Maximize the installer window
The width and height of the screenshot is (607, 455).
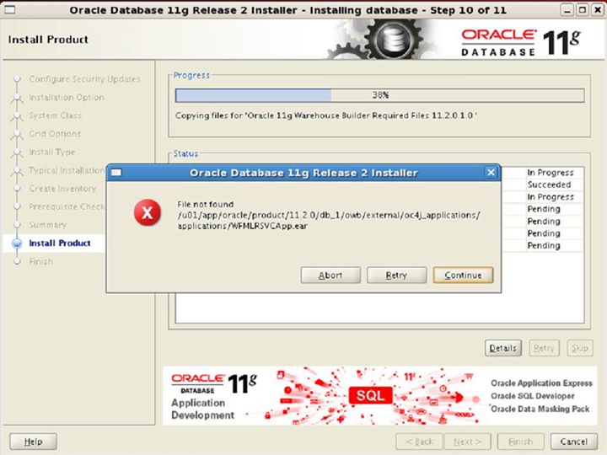(x=582, y=9)
